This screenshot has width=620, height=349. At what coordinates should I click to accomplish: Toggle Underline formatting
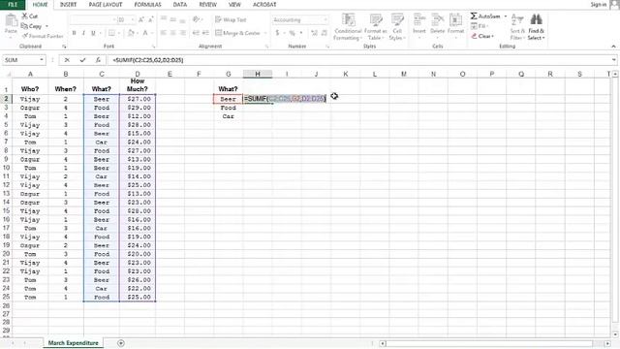(93, 33)
